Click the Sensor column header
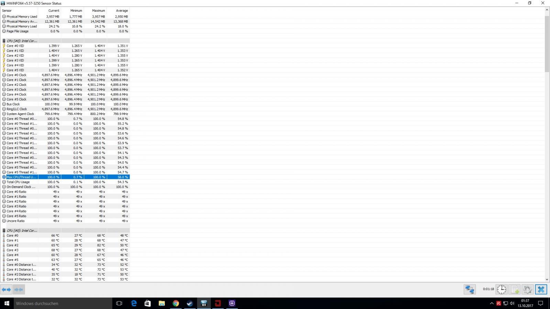 click(19, 11)
